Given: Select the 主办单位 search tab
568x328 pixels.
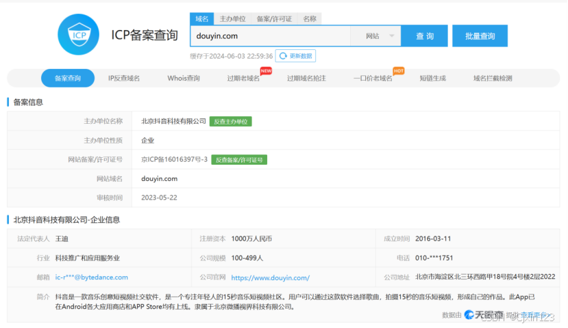Looking at the screenshot, I should coord(232,18).
